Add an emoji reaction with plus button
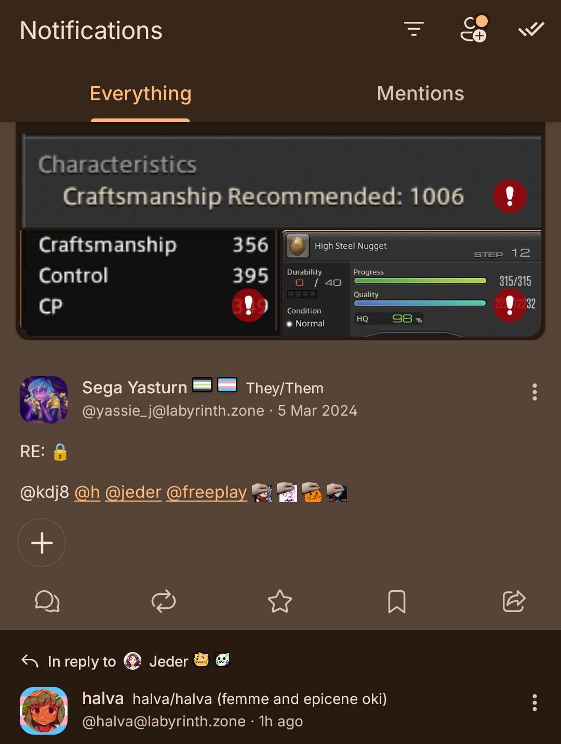This screenshot has height=744, width=561. click(42, 542)
